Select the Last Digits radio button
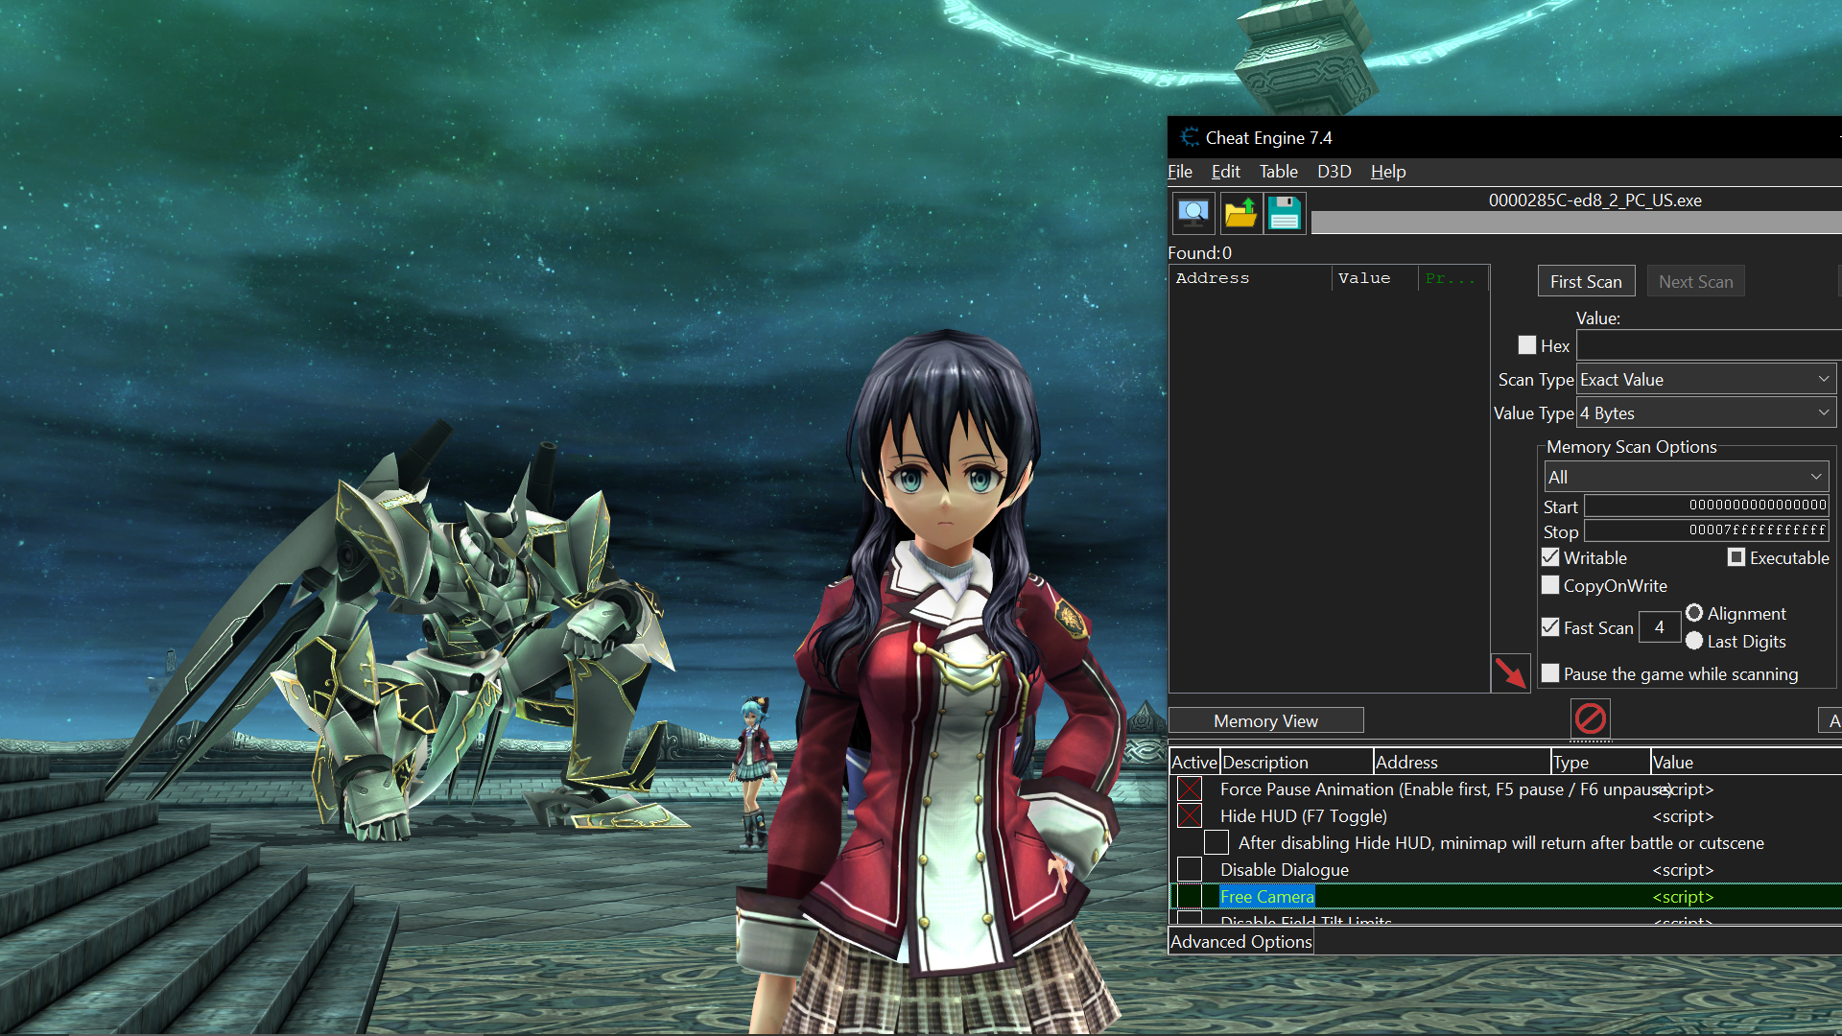Image resolution: width=1842 pixels, height=1036 pixels. point(1694,641)
